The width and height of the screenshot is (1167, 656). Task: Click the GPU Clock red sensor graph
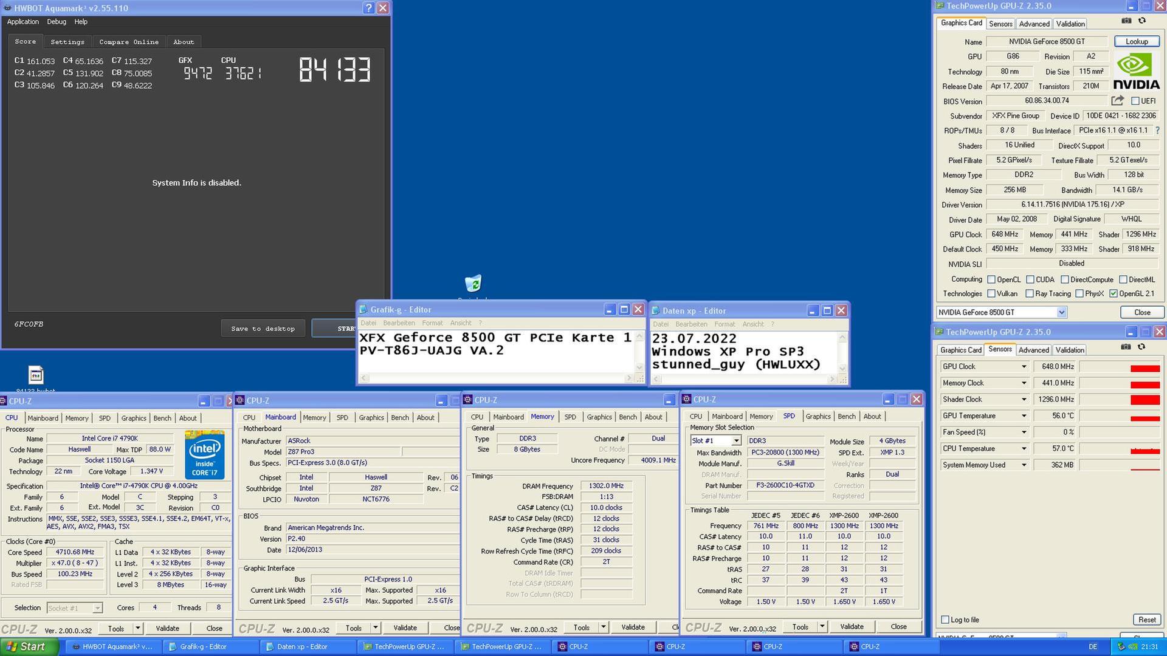1119,367
